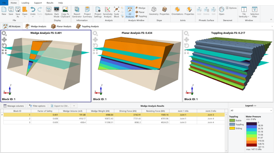Click the Manage columns button
Image resolution: width=274 pixels, height=153 pixels.
pyautogui.click(x=14, y=106)
